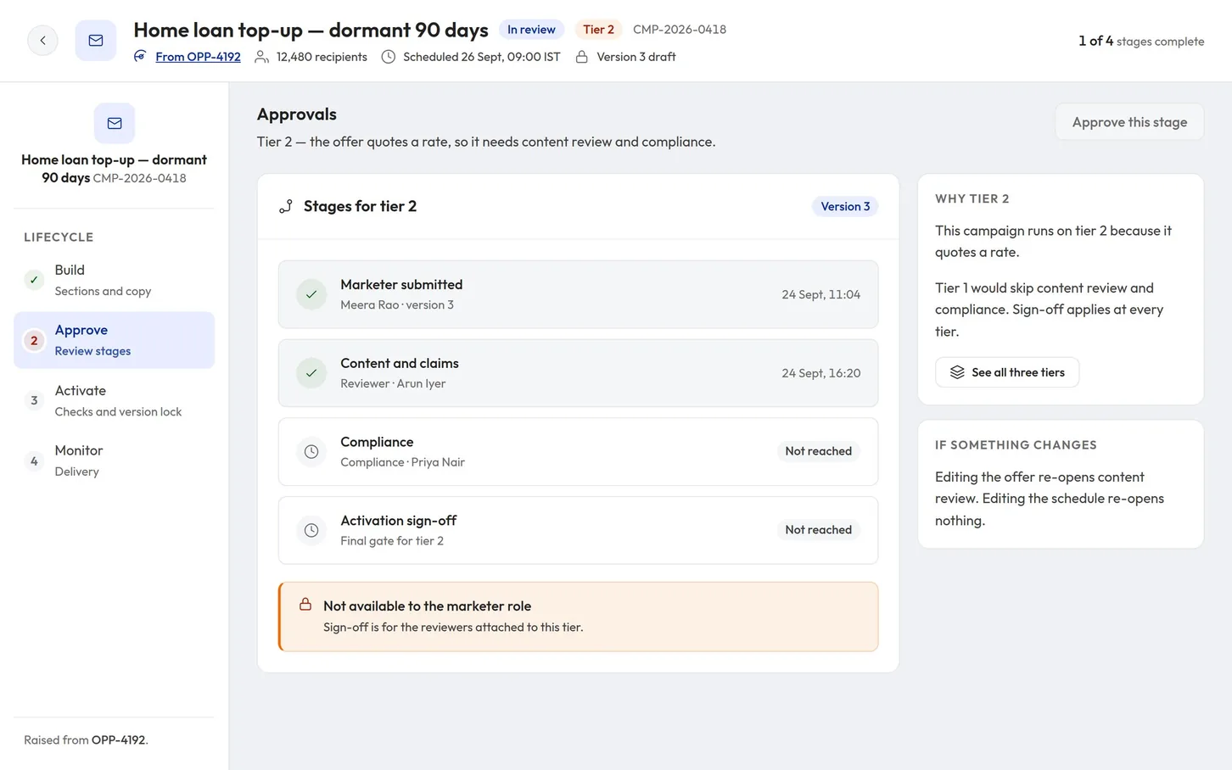This screenshot has width=1232, height=770.
Task: Click Not reached badge on Activation sign-off
Action: click(818, 530)
